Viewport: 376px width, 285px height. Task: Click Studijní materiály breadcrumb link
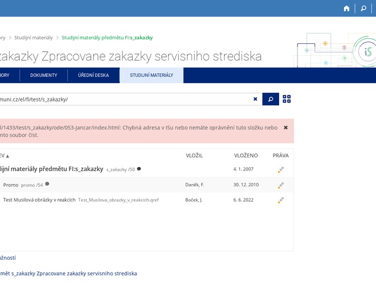click(x=34, y=38)
